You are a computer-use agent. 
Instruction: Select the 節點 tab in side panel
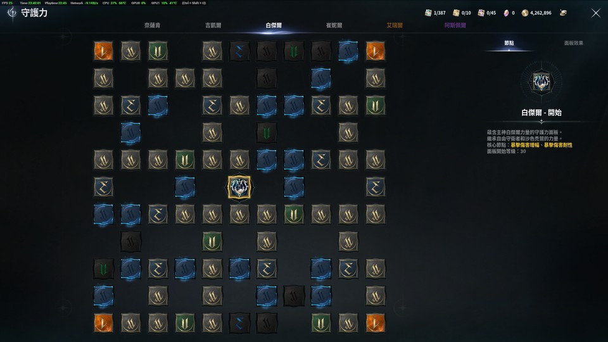pos(509,43)
